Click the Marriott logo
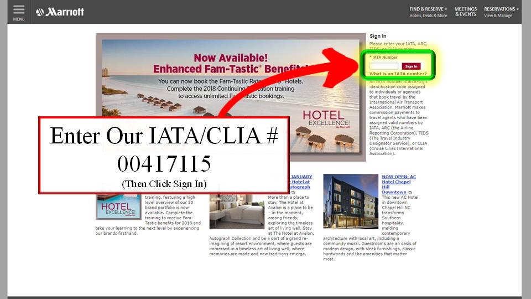531x299 pixels. (60, 12)
